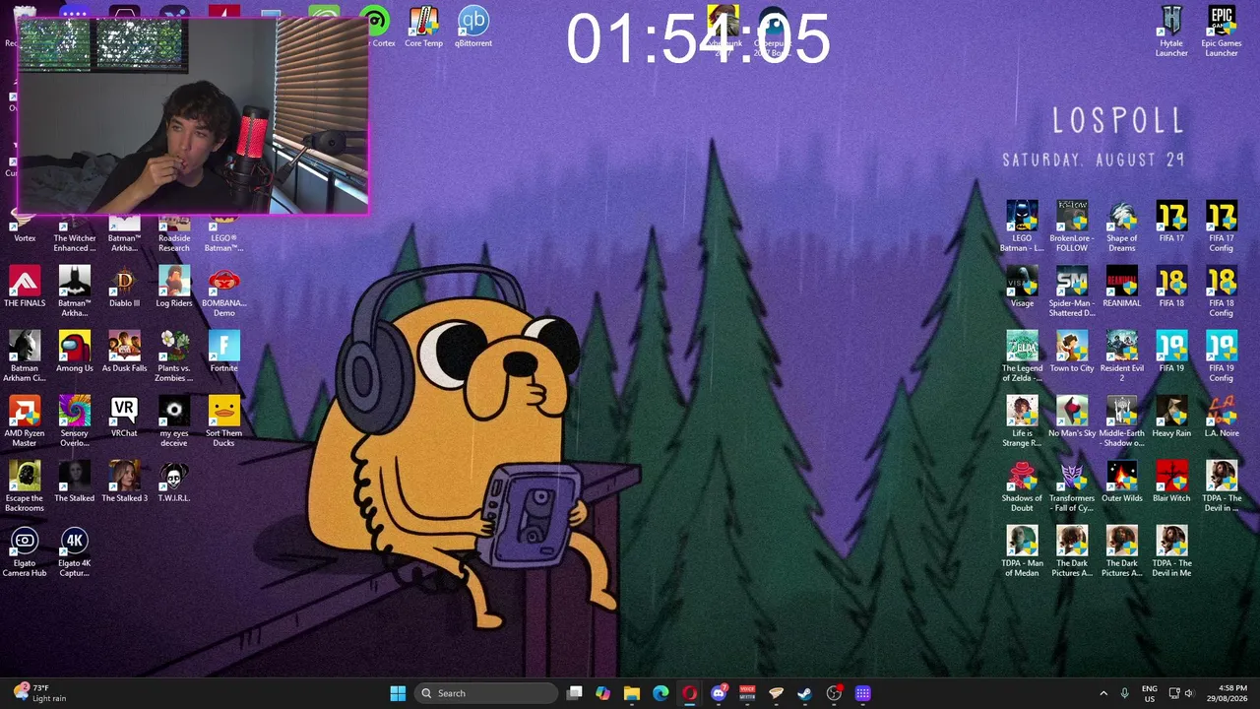1260x709 pixels.
Task: Open the FIFA 18 Config shortcut
Action: 1222,291
